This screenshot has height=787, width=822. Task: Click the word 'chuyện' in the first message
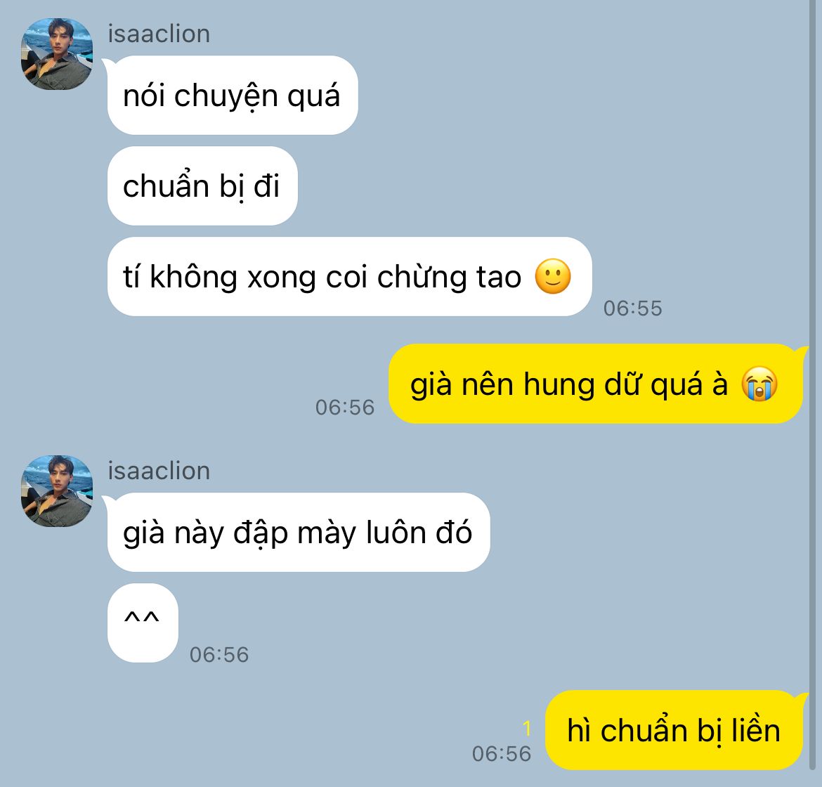click(226, 96)
